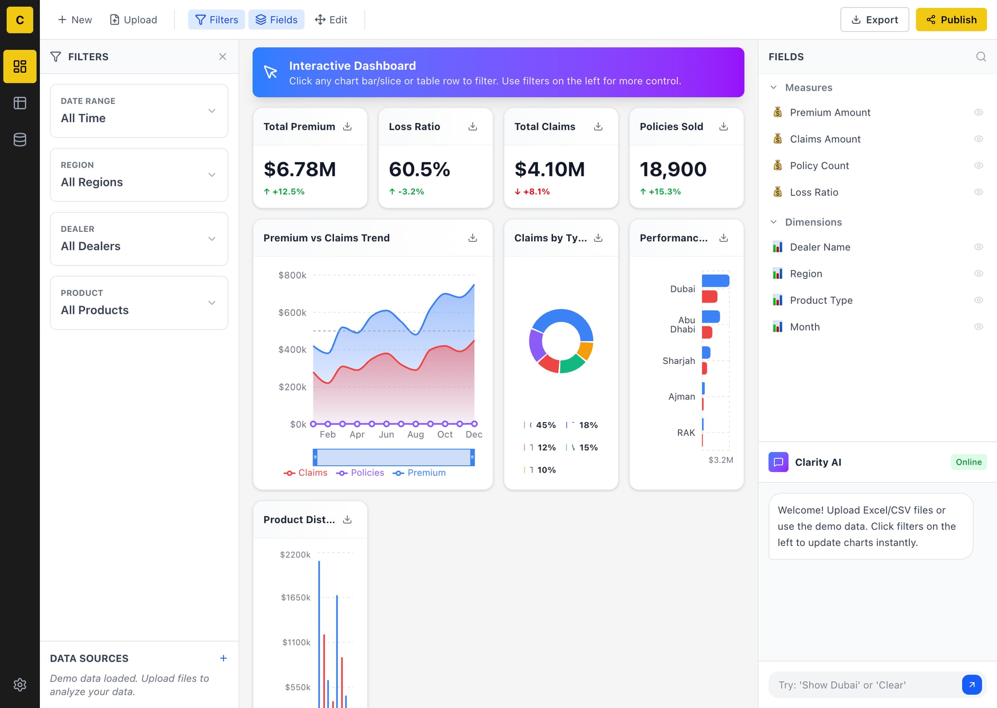Open the table view sidebar icon
Image resolution: width=997 pixels, height=708 pixels.
(x=20, y=103)
